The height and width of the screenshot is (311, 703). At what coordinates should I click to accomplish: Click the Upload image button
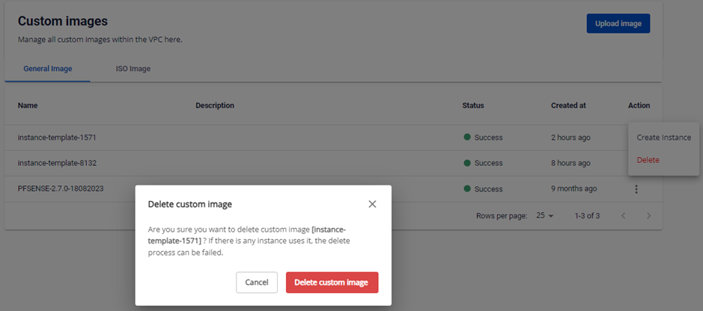[618, 23]
